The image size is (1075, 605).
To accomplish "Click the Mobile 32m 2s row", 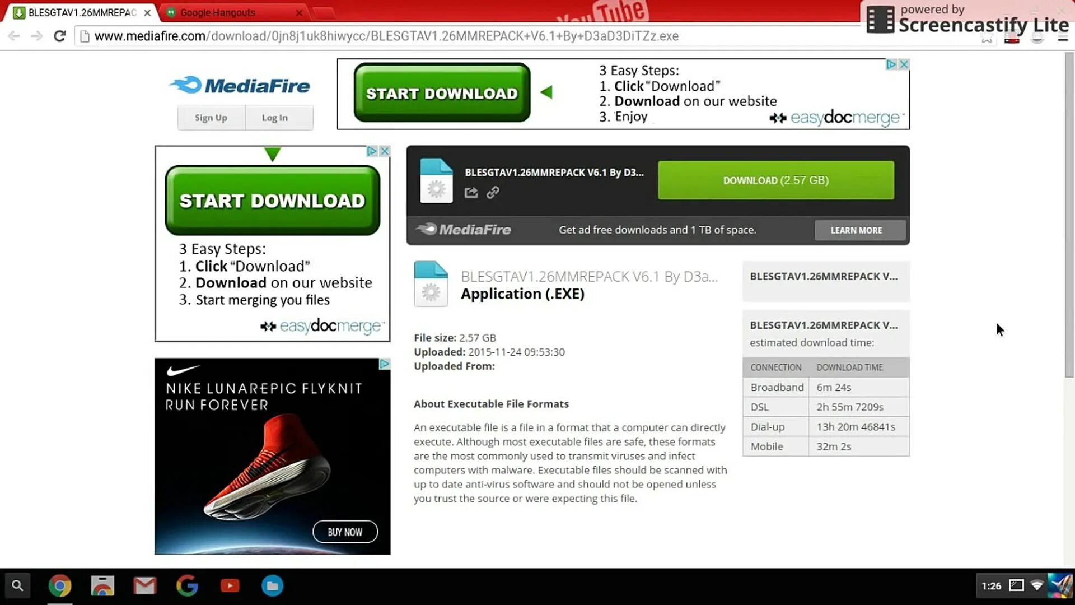I will coord(826,446).
